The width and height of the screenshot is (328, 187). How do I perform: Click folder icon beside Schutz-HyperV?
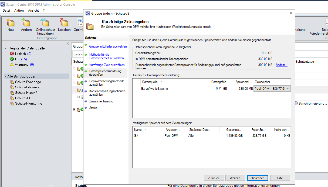12,93
